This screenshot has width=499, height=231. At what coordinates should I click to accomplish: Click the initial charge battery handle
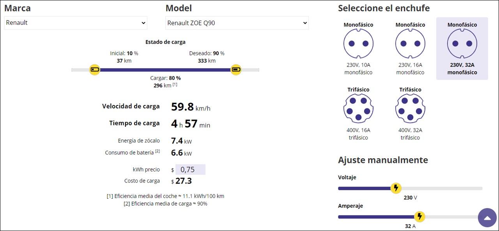point(95,70)
